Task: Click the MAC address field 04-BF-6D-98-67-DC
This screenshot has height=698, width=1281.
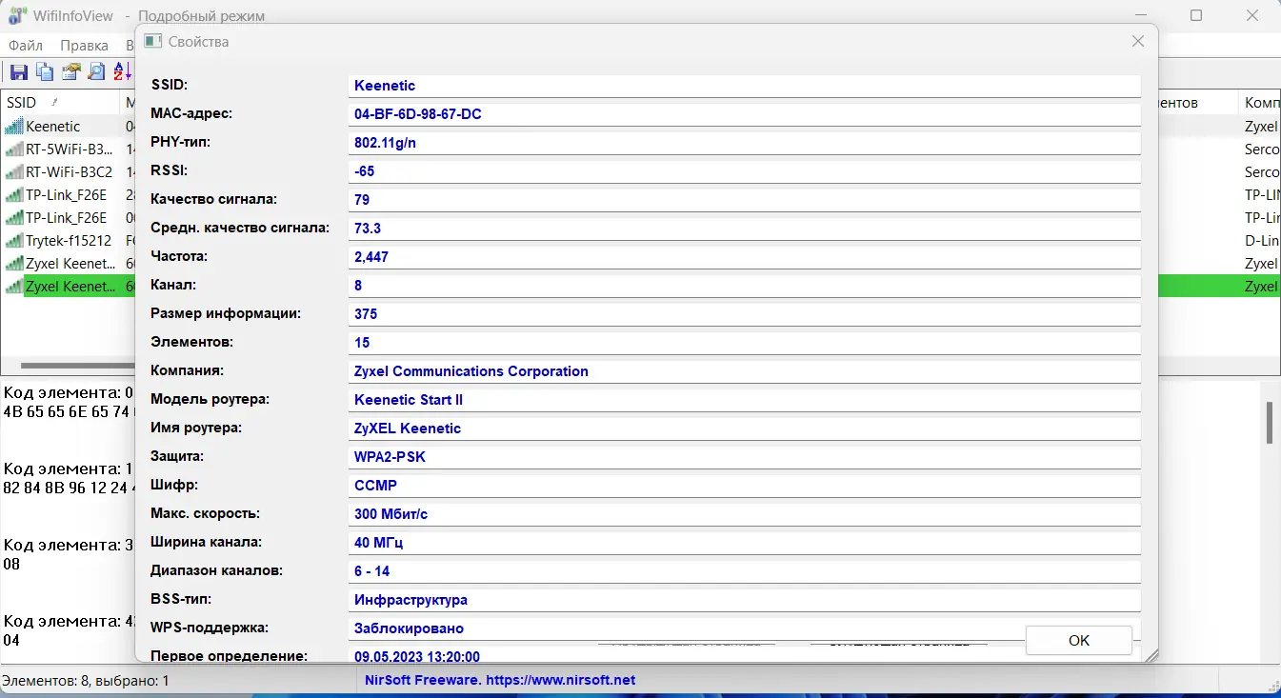Action: 745,114
